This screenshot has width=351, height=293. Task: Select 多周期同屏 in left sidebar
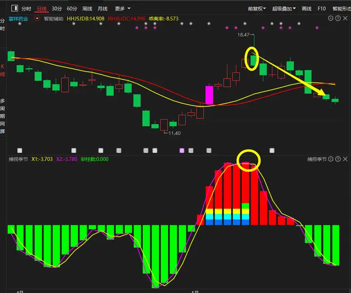click(x=2, y=116)
